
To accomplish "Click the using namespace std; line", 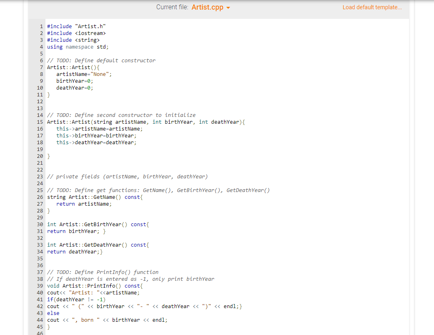I will [x=78, y=47].
